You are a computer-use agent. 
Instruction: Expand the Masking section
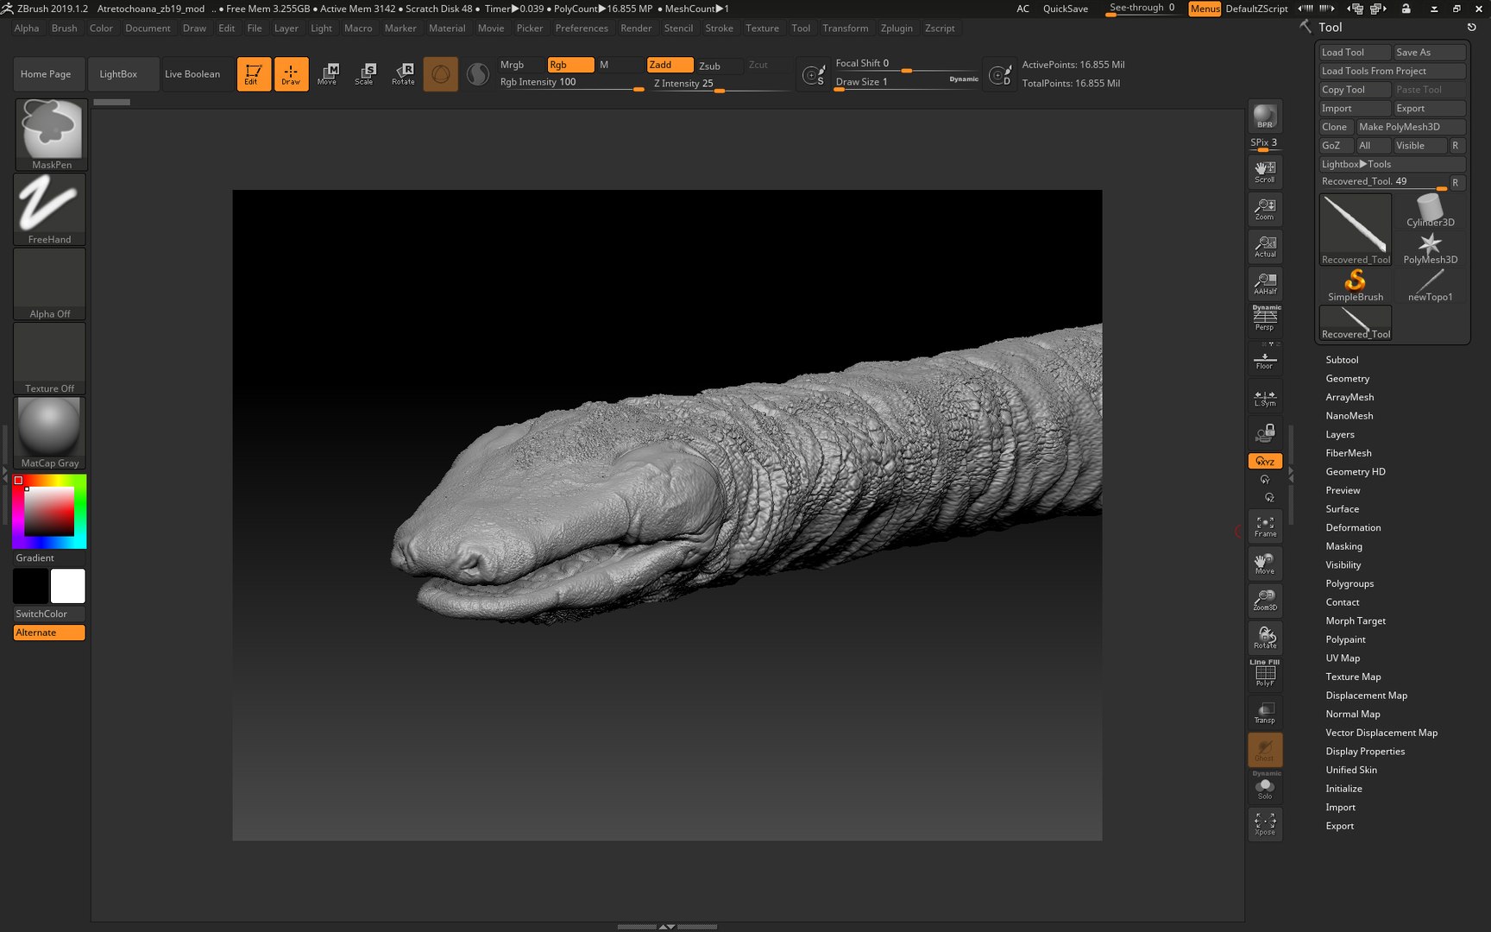coord(1343,546)
